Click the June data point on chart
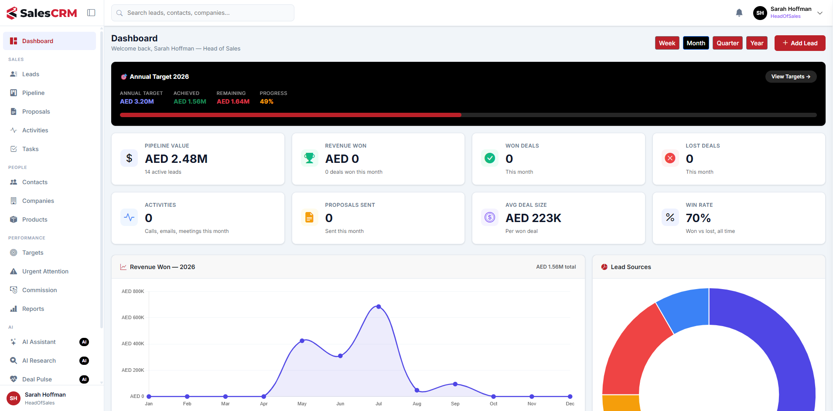The width and height of the screenshot is (833, 411). 340,356
